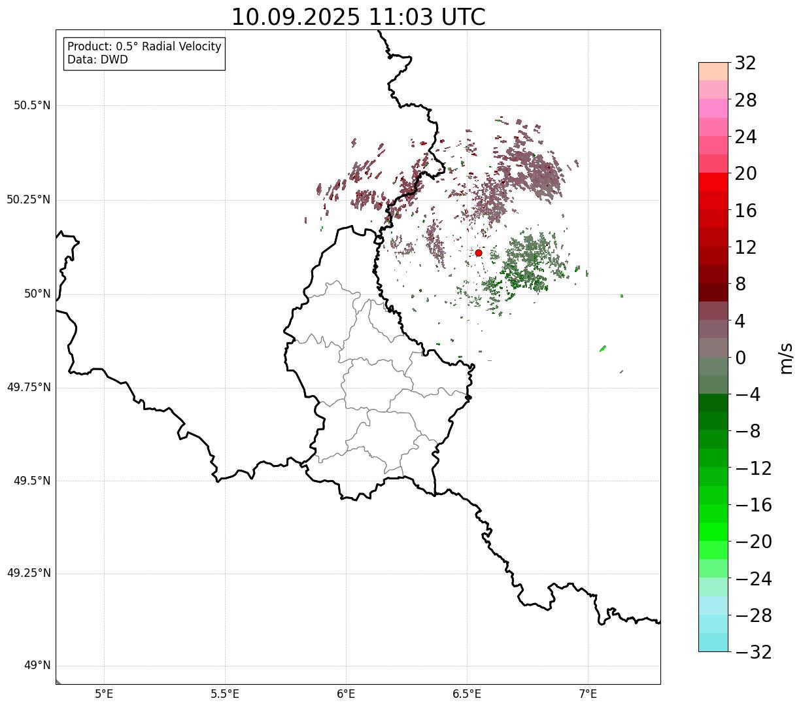Click the colorbar value −8
This screenshot has height=707, width=801.
[747, 431]
